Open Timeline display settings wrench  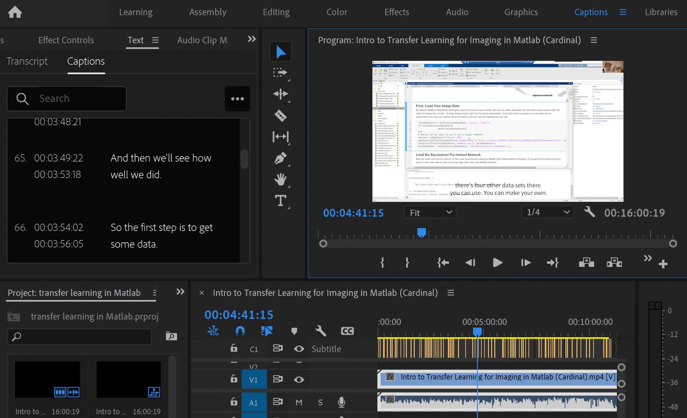pyautogui.click(x=321, y=331)
